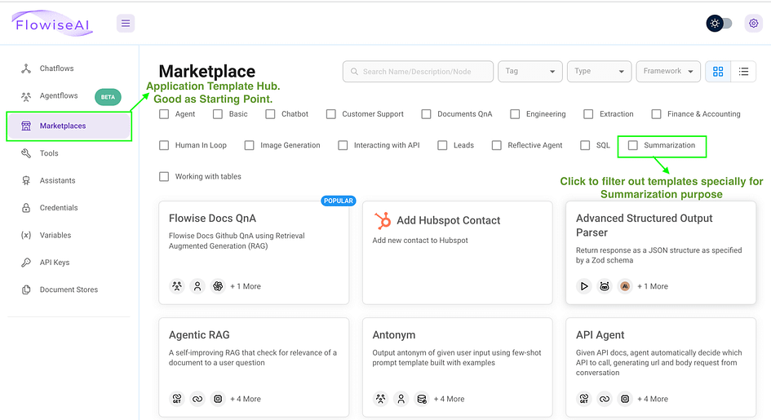This screenshot has height=420, width=771.
Task: Click the API Keys key icon
Action: pyautogui.click(x=26, y=263)
